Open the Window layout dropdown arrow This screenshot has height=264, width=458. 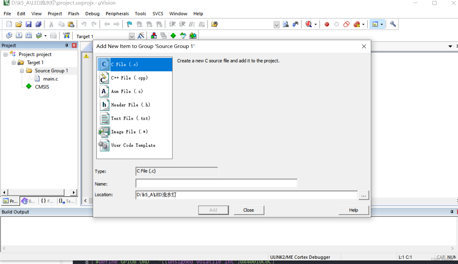coord(382,24)
